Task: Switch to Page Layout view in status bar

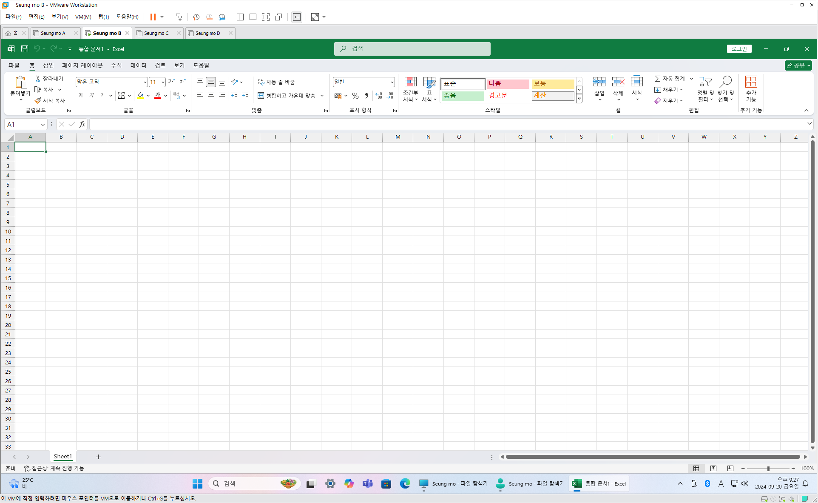Action: pos(713,468)
